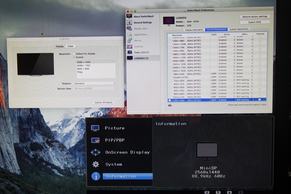Open General Settings via its sidebar icon
291x194 pixels.
[x=129, y=22]
